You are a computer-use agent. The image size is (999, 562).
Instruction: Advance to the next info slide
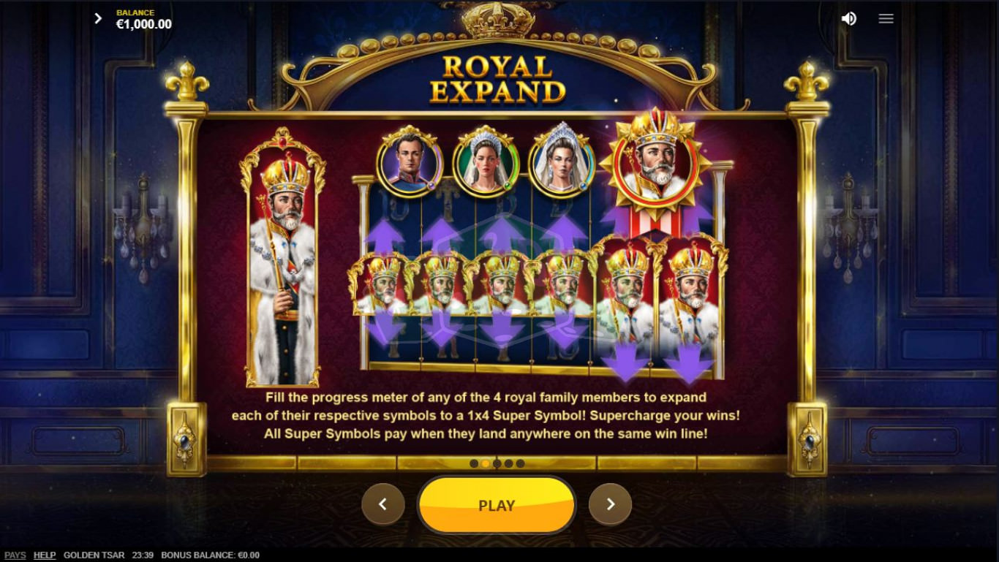610,504
